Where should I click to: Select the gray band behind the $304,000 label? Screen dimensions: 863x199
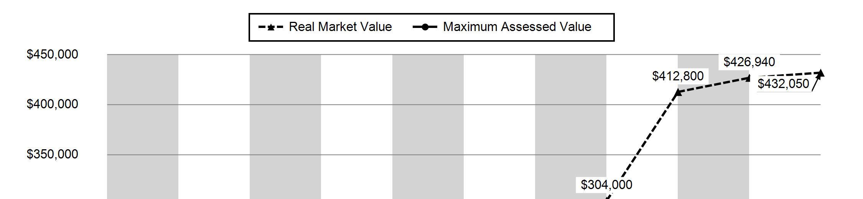click(x=571, y=126)
